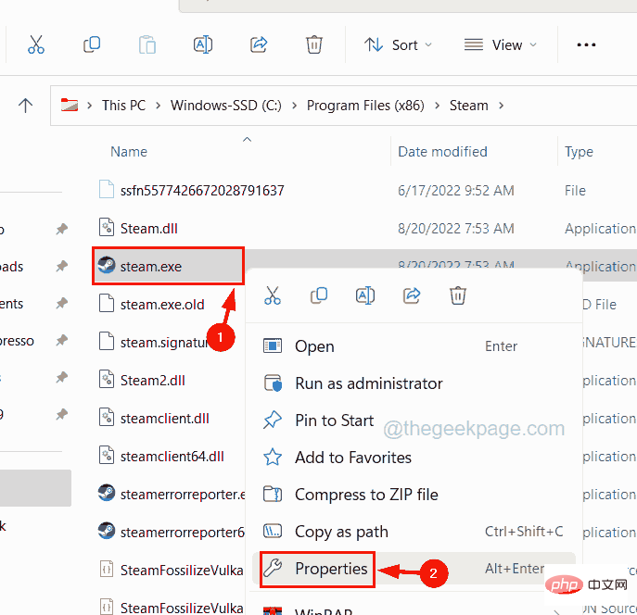This screenshot has height=615, width=637.
Task: Click the 6/17/2022 9:52 AM date cell
Action: coord(456,190)
